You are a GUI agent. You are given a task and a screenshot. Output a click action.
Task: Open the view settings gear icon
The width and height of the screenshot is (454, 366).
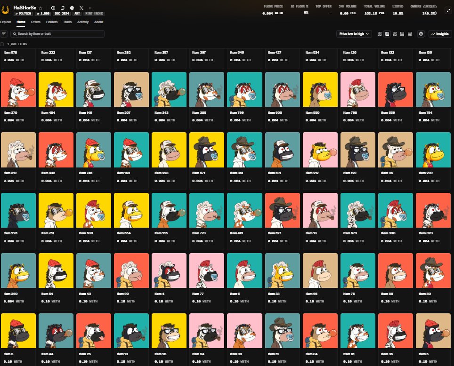[x=421, y=34]
